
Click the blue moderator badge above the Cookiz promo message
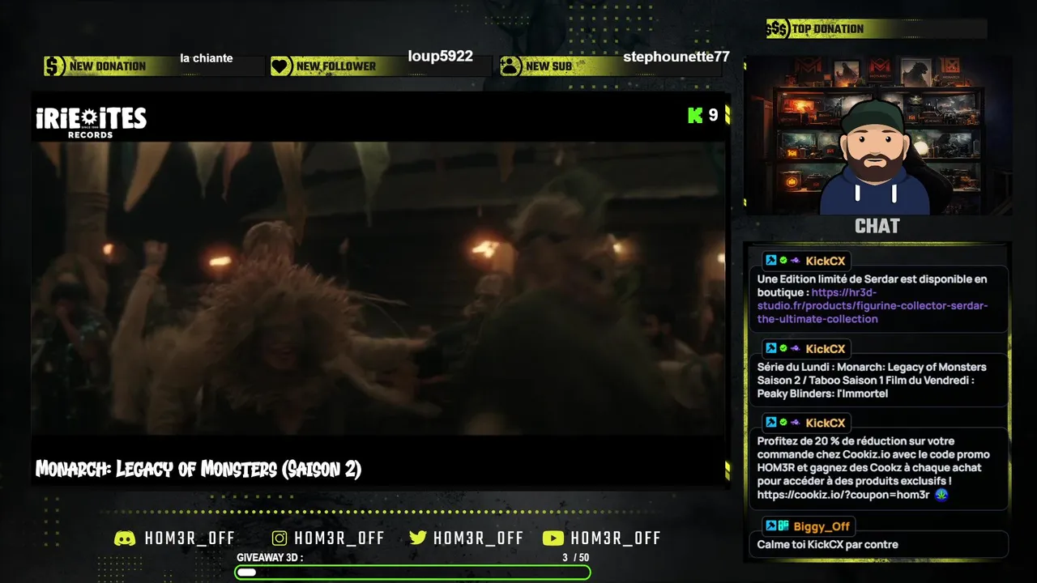point(771,423)
